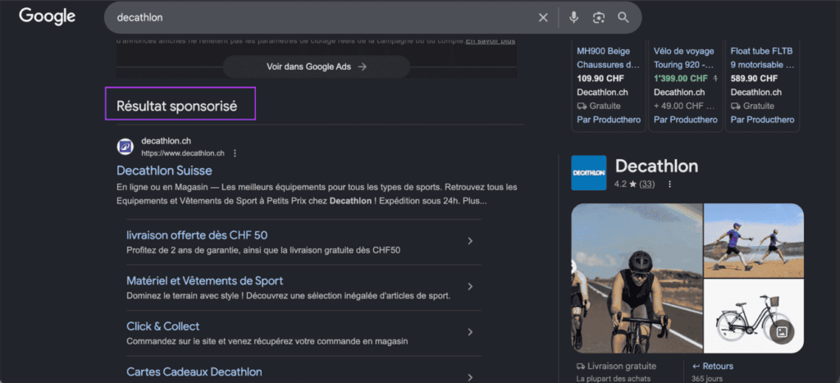
Task: Open Vélo de voyage Touring 920 product
Action: pos(685,58)
